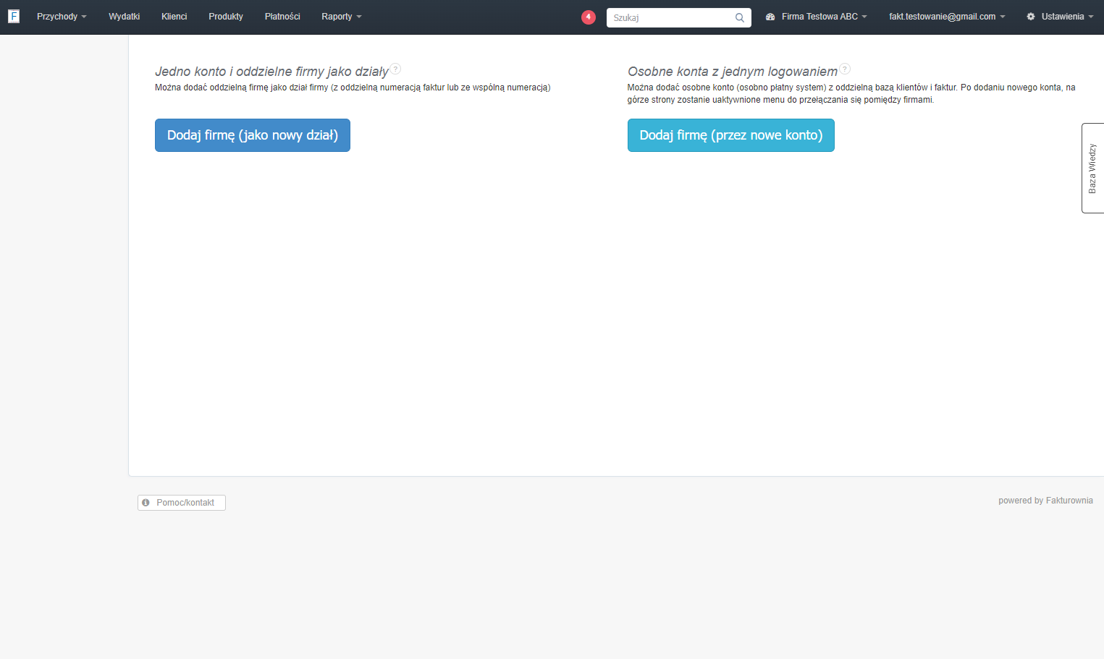Screen dimensions: 1104x659
Task: Open the Wydatki menu item
Action: tap(125, 17)
